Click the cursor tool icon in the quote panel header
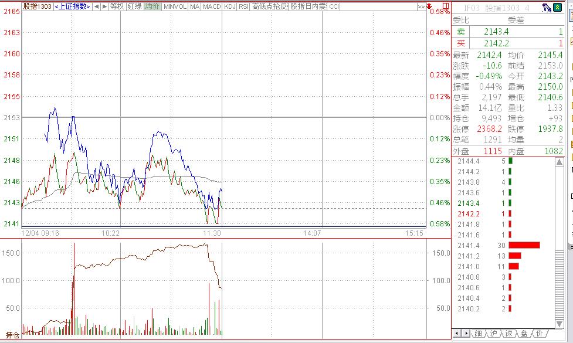The image size is (573, 343). click(x=547, y=8)
